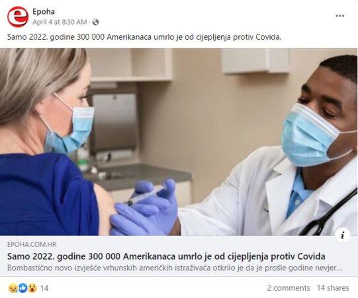This screenshot has width=358, height=298.
Task: View the 14 reactions count
Action: (x=44, y=288)
